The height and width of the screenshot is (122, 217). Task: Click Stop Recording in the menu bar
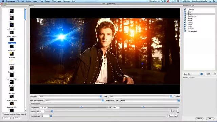(155, 1)
